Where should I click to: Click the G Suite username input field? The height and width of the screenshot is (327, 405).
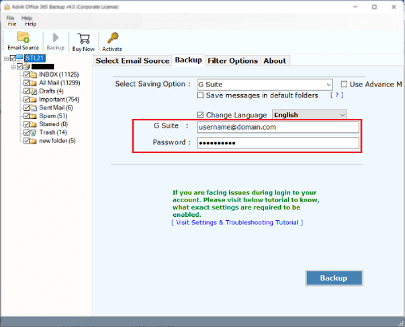point(278,127)
